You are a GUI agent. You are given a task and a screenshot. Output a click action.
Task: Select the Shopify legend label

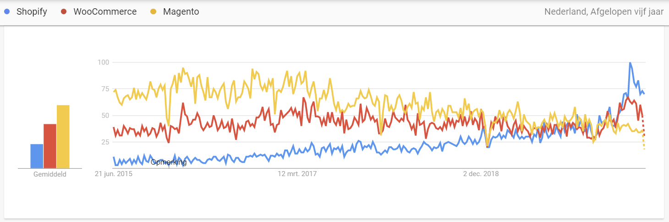tap(32, 12)
